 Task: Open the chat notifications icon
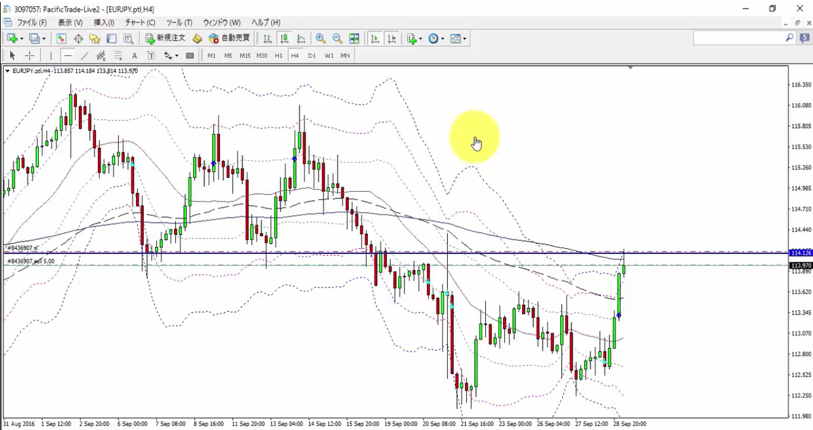[804, 38]
